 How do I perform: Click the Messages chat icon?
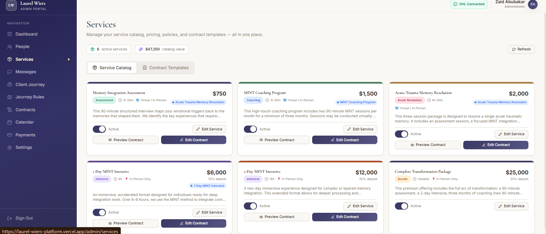[10, 72]
